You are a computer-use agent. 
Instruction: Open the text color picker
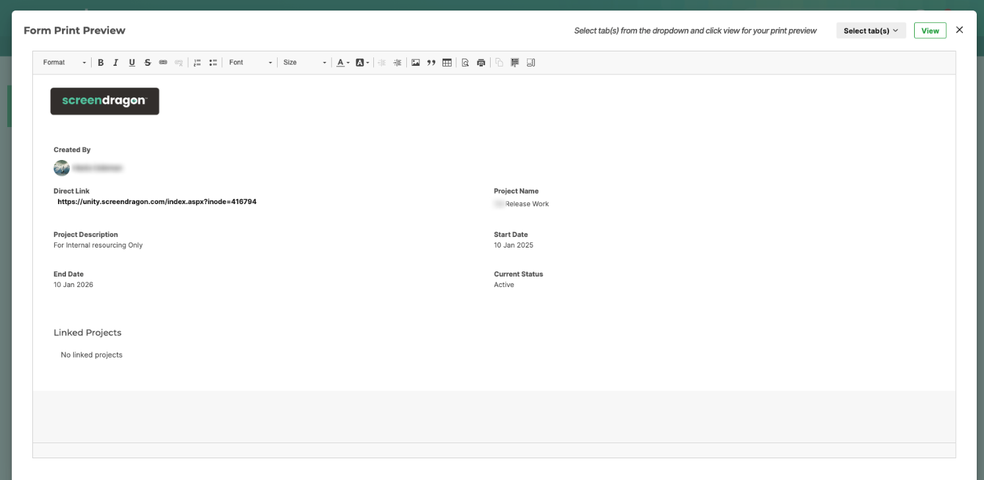343,63
